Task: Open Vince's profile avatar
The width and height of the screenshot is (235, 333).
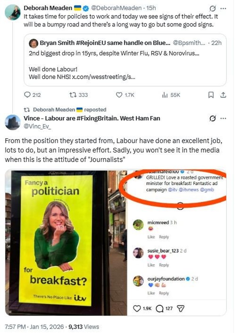Action: [13, 122]
